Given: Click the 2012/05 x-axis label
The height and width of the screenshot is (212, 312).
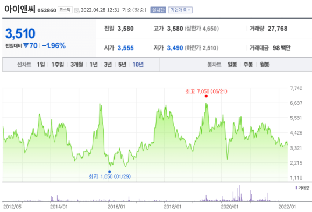Looking at the screenshot, I should [12, 207].
